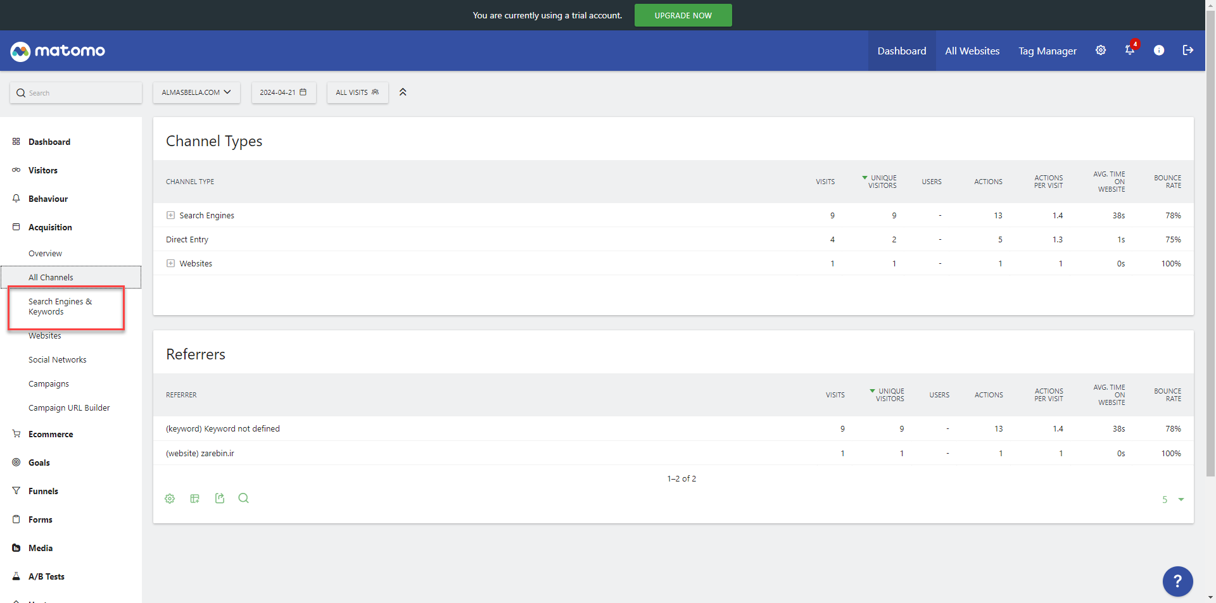Screen dimensions: 1216x603
Task: Click the table search magnifier icon
Action: (x=243, y=499)
